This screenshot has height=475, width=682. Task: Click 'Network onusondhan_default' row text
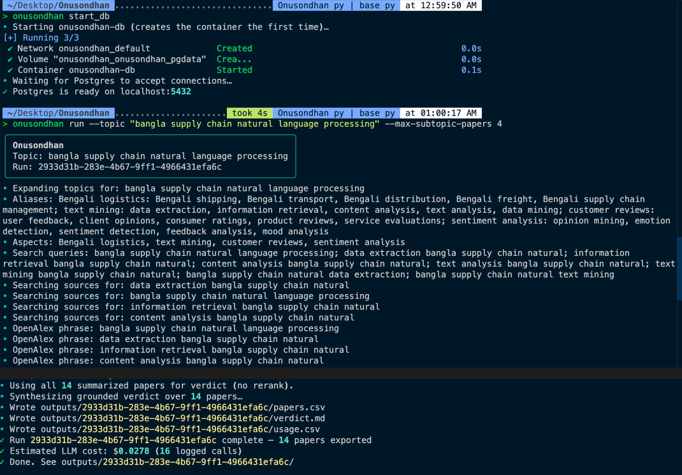click(x=84, y=48)
